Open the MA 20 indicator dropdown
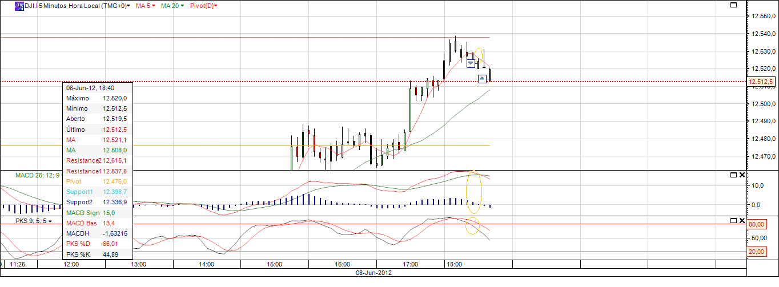Image resolution: width=779 pixels, height=287 pixels. [182, 6]
